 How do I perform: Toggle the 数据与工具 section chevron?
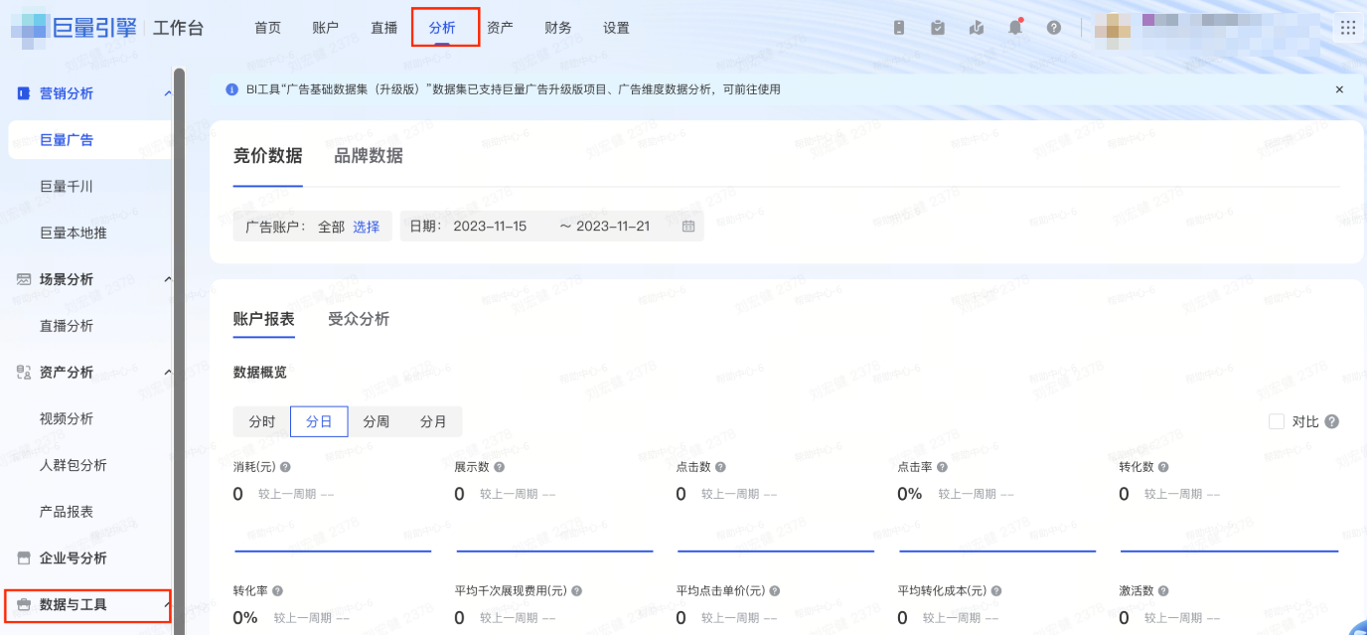tap(166, 604)
